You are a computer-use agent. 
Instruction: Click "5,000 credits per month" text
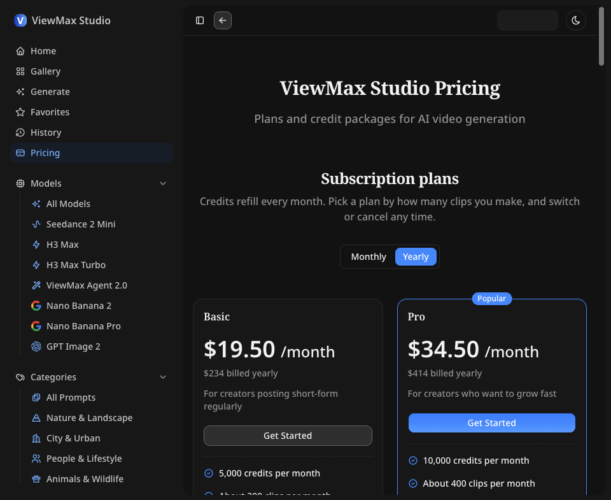269,473
